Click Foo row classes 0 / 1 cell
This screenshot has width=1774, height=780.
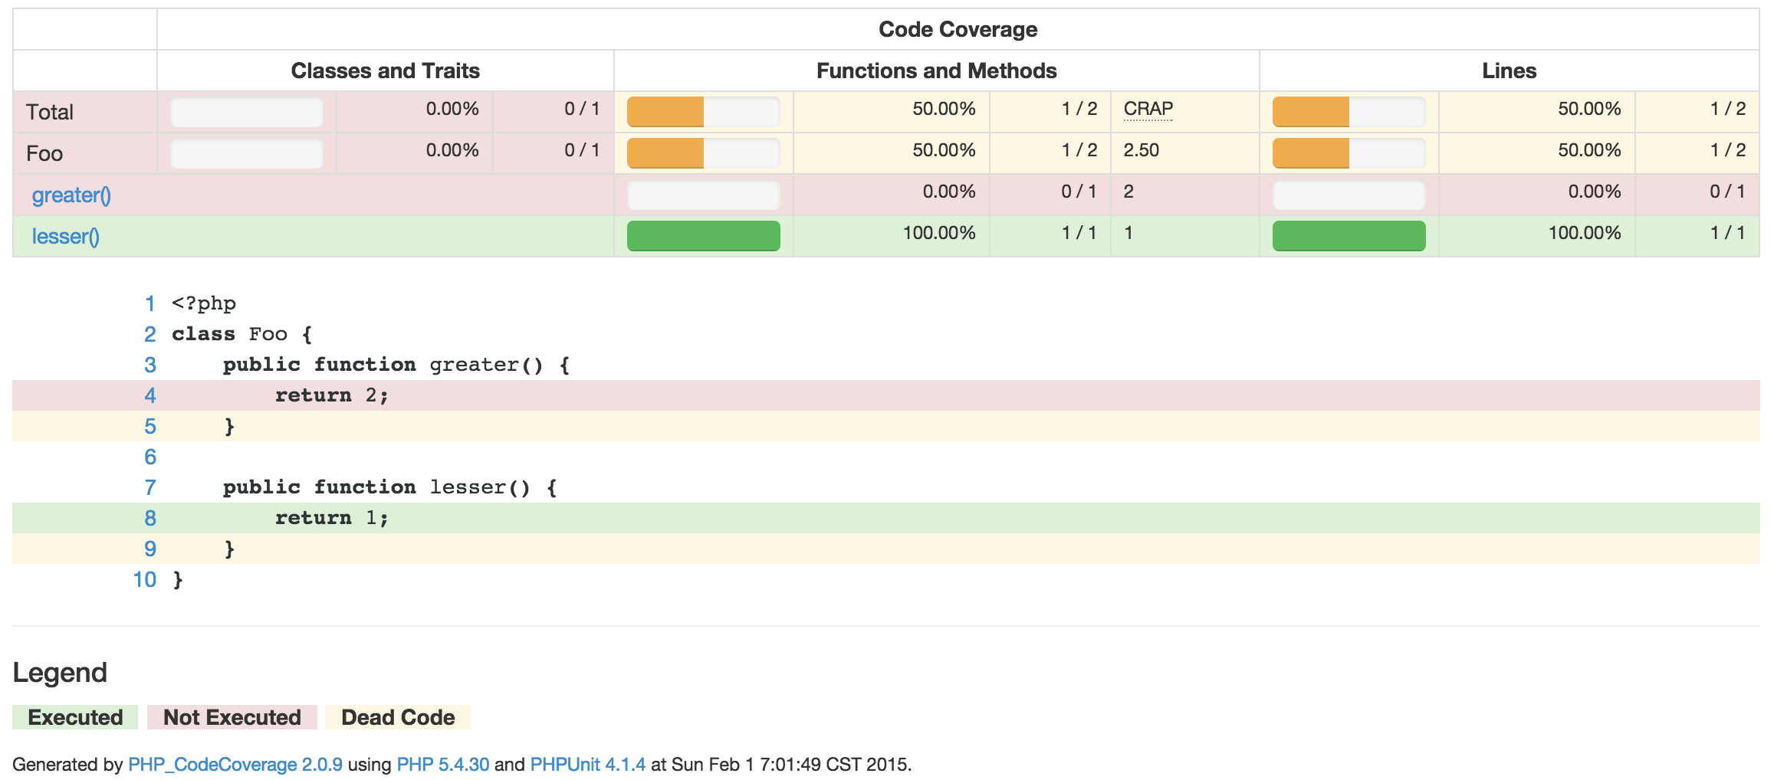pyautogui.click(x=554, y=153)
